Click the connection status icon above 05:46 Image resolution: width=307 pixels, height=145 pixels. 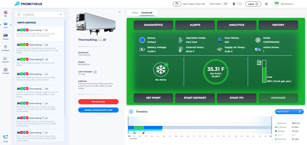[x=5, y=137]
